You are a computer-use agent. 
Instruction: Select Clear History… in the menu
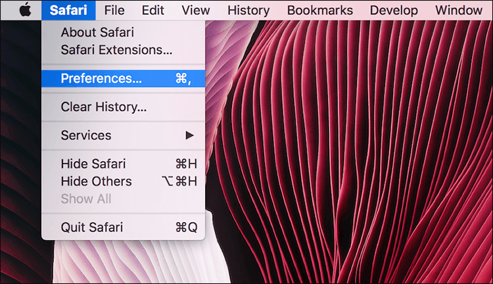click(x=103, y=106)
